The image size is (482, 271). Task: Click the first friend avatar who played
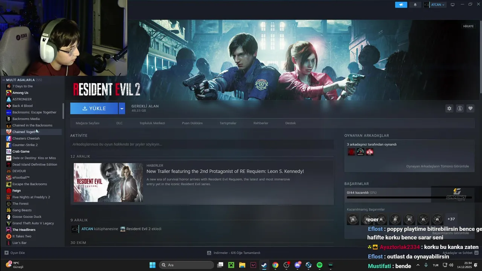351,152
